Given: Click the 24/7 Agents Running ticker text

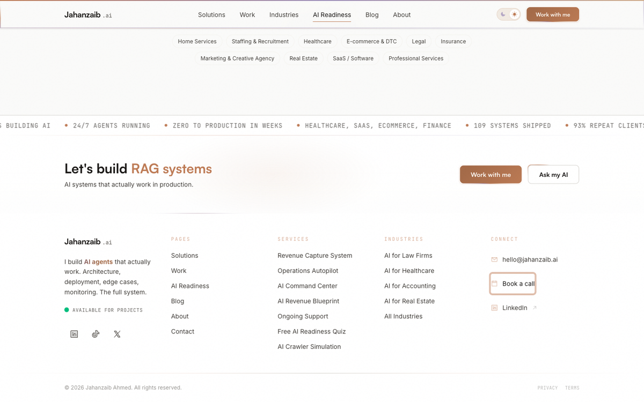Looking at the screenshot, I should pyautogui.click(x=112, y=125).
